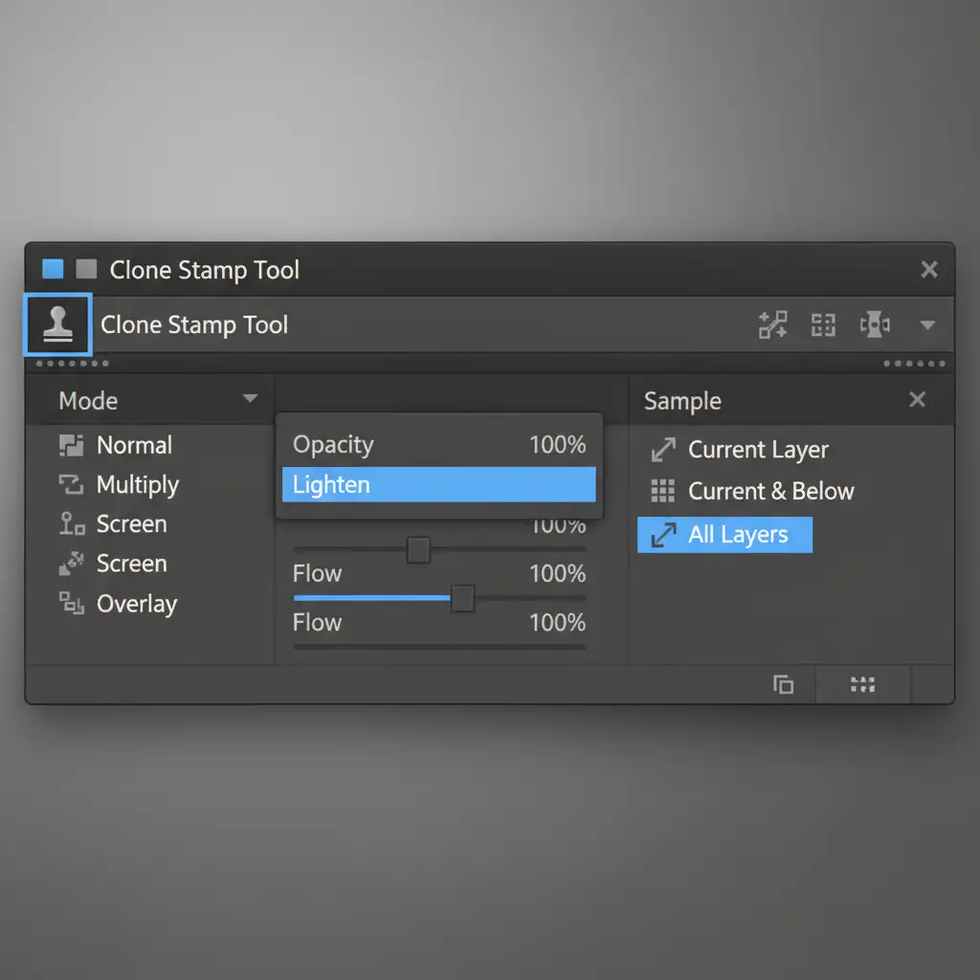The height and width of the screenshot is (980, 980).
Task: Click the Normal blend mode icon
Action: point(72,445)
